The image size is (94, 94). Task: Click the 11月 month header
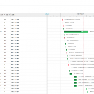(x=50, y=16)
